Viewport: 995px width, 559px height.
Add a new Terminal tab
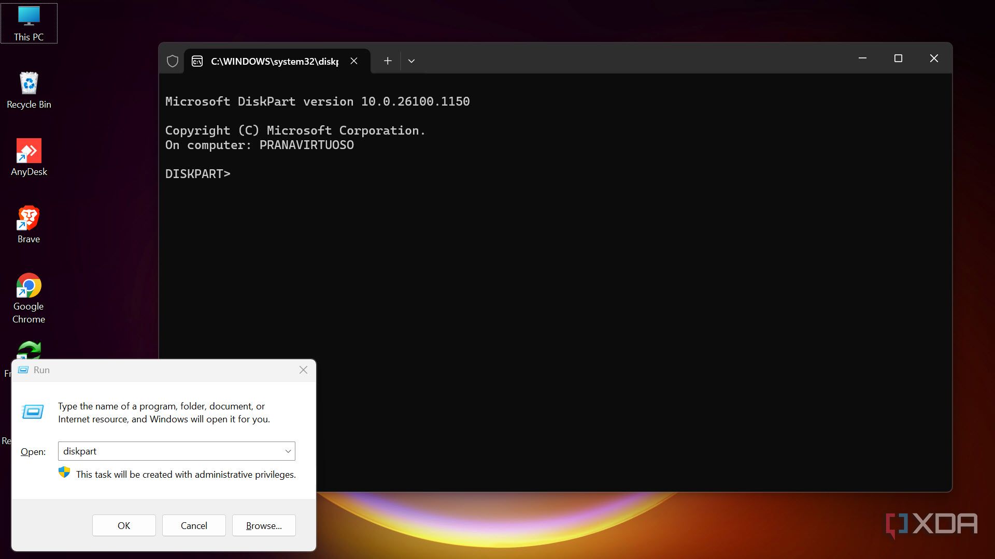387,61
